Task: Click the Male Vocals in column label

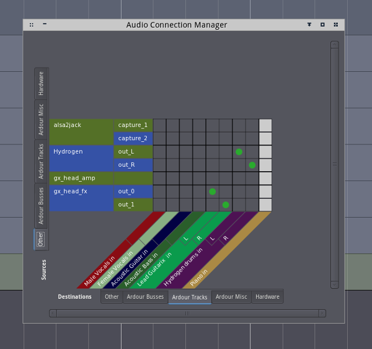Action: click(100, 271)
